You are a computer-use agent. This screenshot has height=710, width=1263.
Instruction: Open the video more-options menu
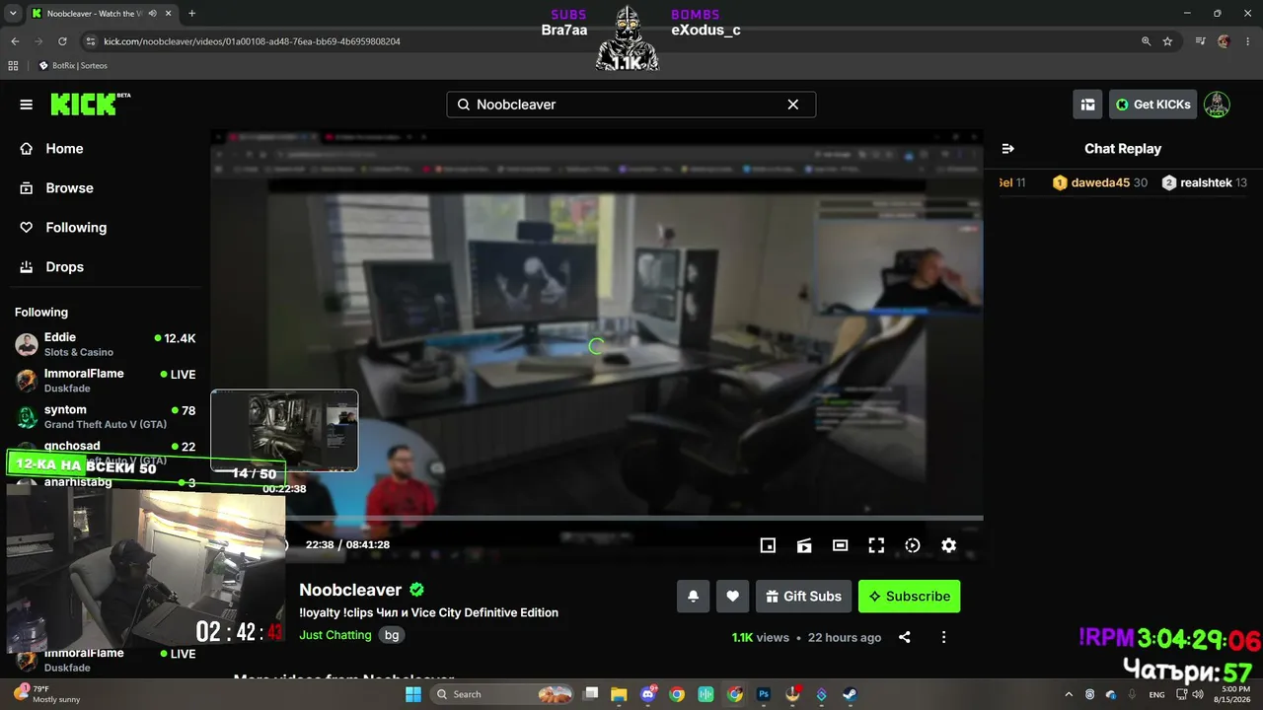point(943,638)
